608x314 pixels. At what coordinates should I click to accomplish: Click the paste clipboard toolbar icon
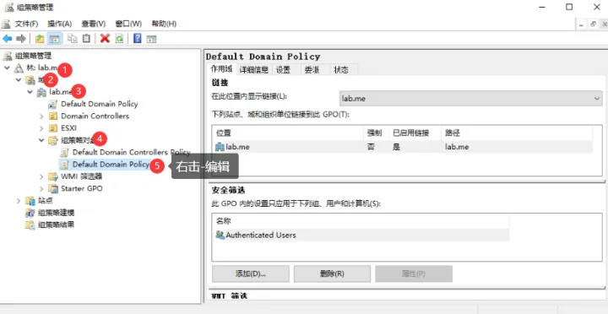click(x=86, y=38)
